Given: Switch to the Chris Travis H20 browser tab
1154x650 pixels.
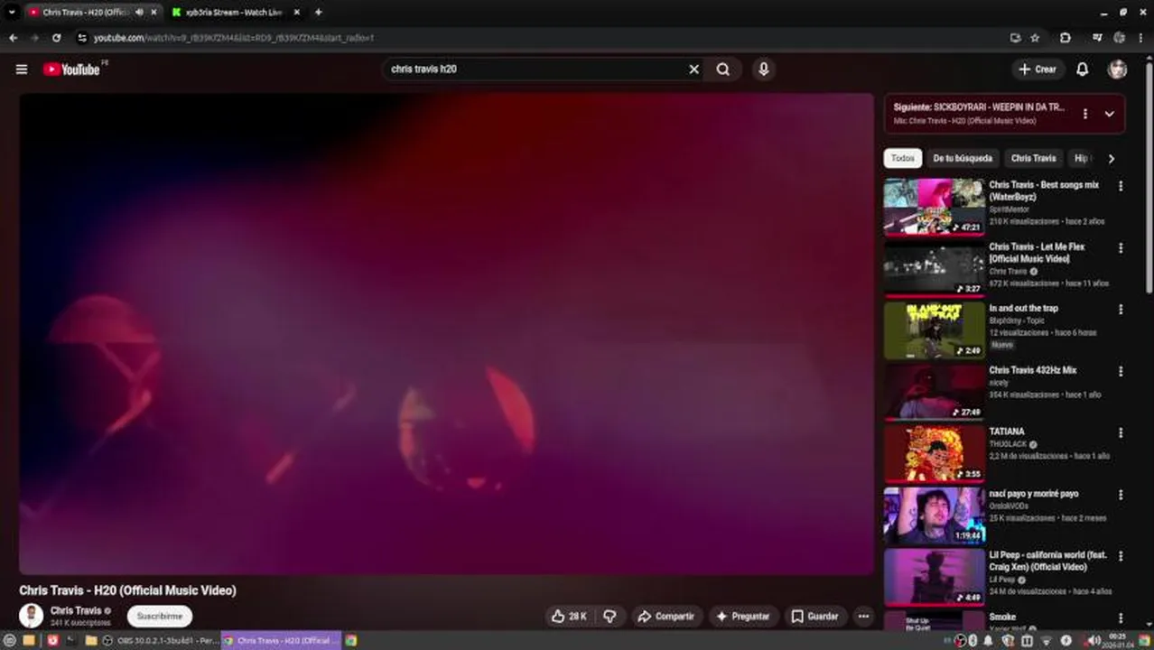Looking at the screenshot, I should [86, 13].
